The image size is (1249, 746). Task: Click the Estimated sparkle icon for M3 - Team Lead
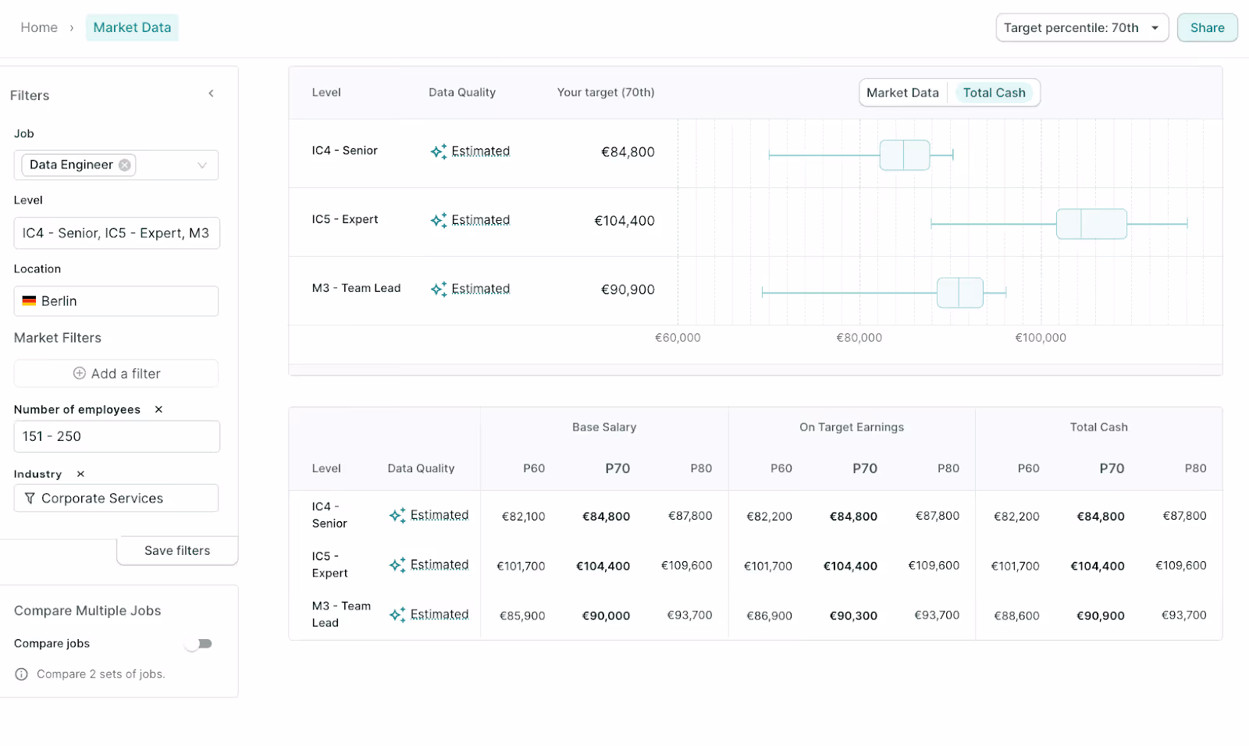point(439,289)
